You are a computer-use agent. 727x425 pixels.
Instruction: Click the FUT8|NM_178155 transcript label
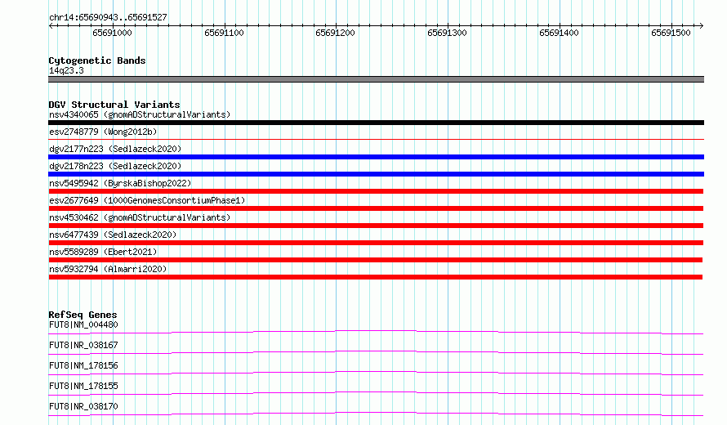(83, 386)
